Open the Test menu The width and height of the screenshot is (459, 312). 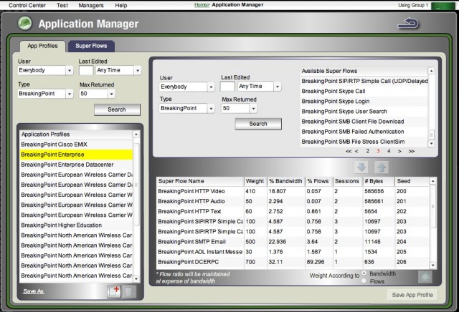pyautogui.click(x=62, y=5)
